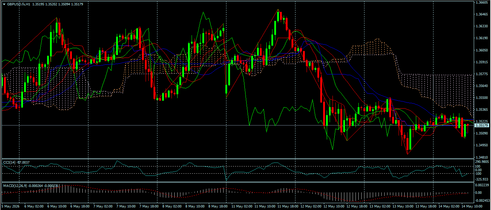This screenshot has width=491, height=210.
Task: Click the 0.002239 MACD scale value
Action: [x=482, y=185]
